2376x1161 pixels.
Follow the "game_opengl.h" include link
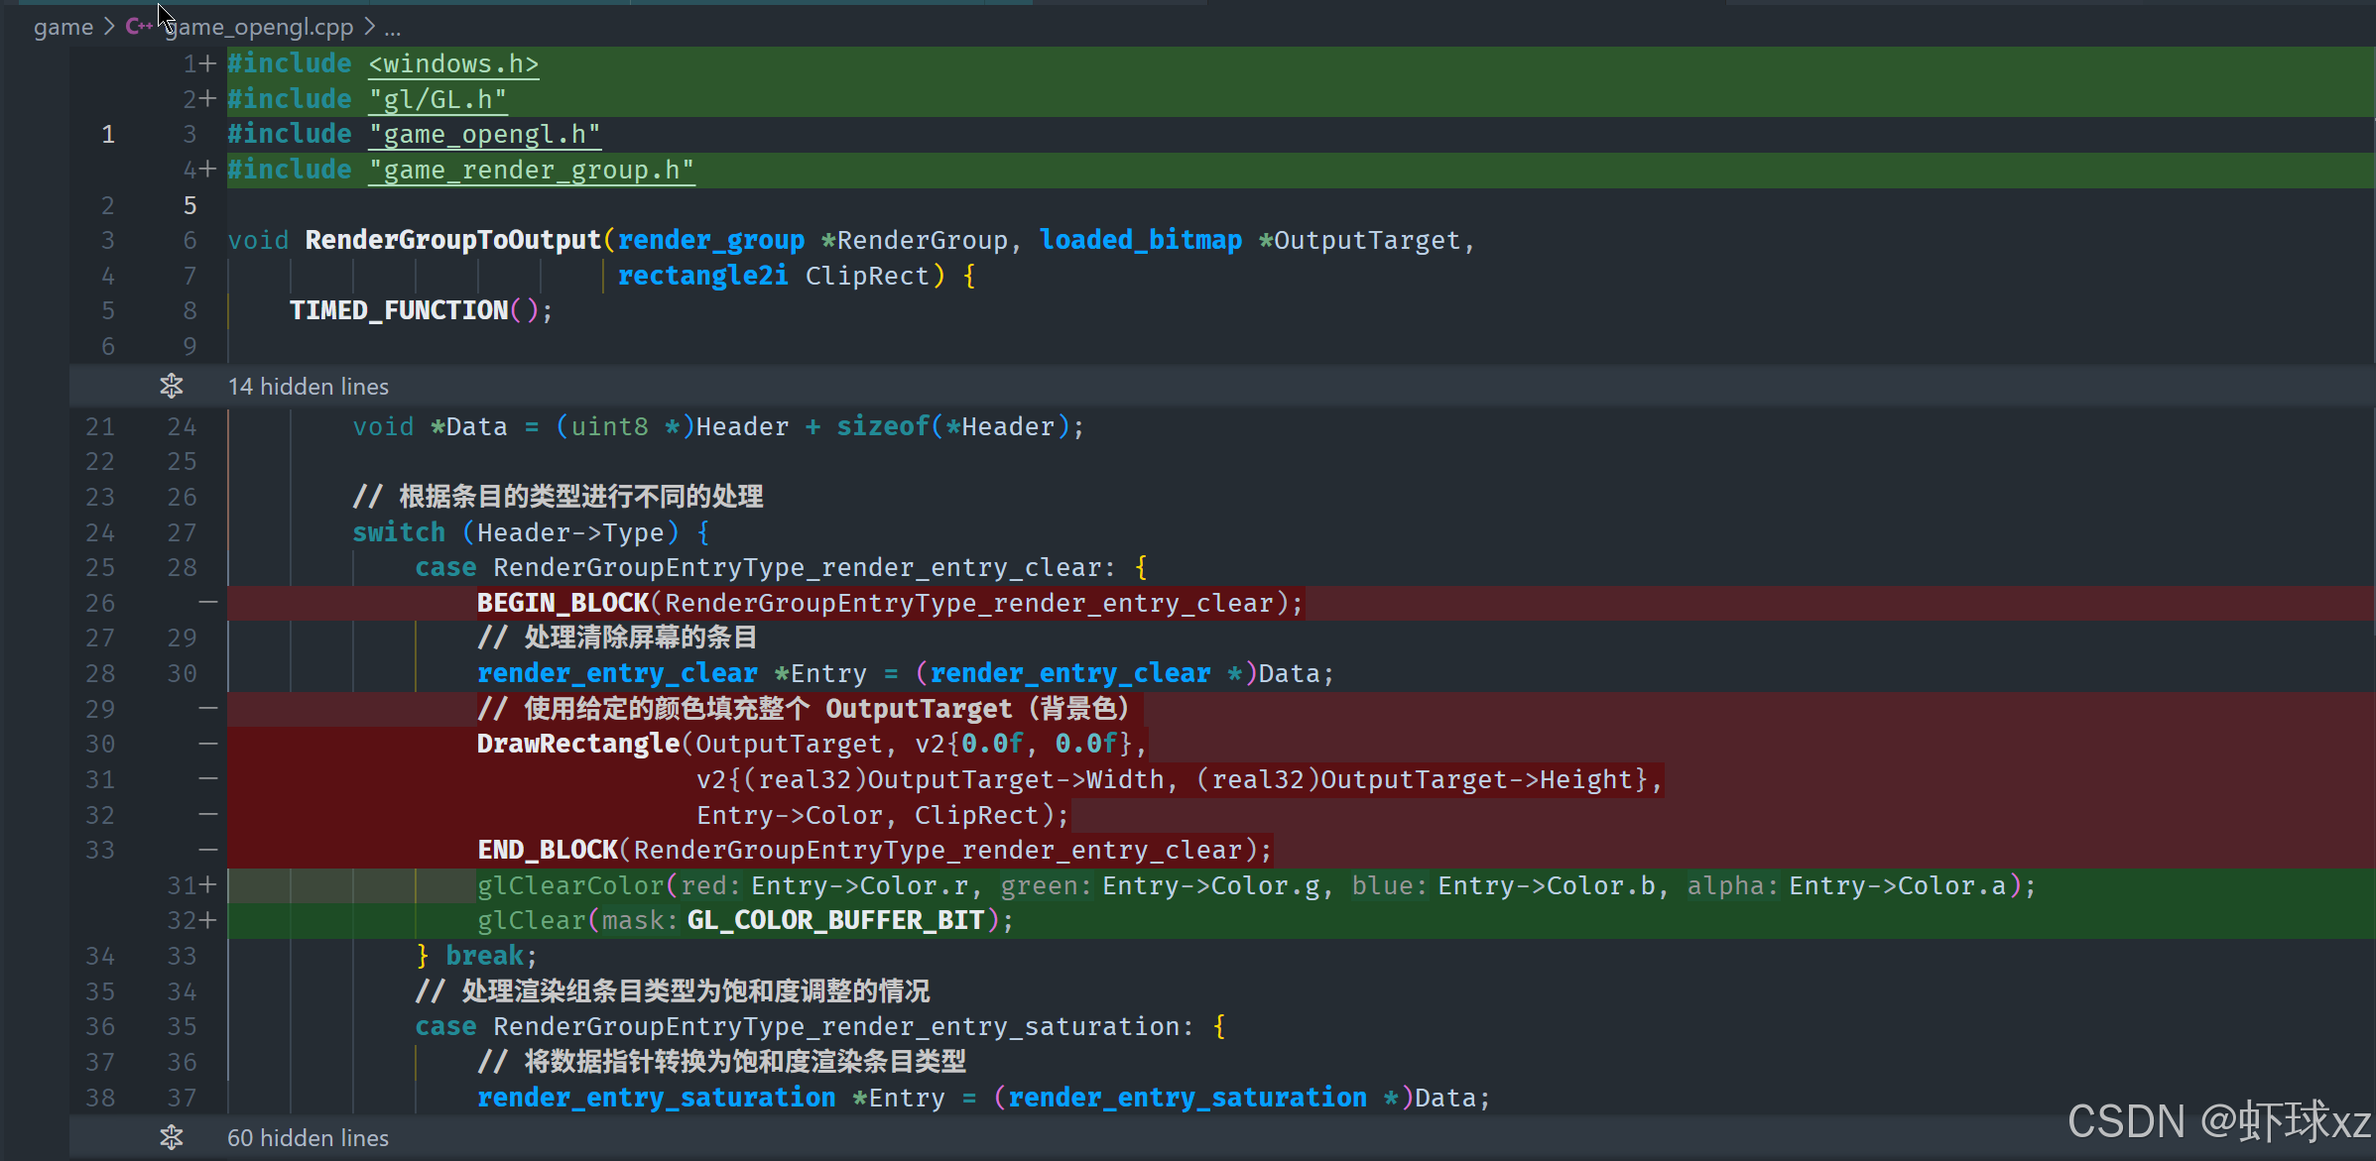[x=484, y=134]
